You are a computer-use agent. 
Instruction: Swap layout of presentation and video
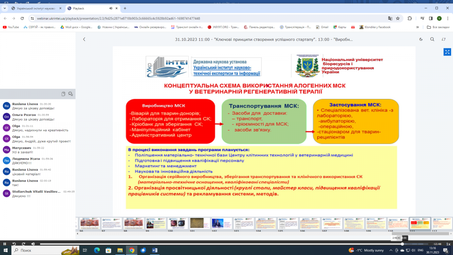444,39
